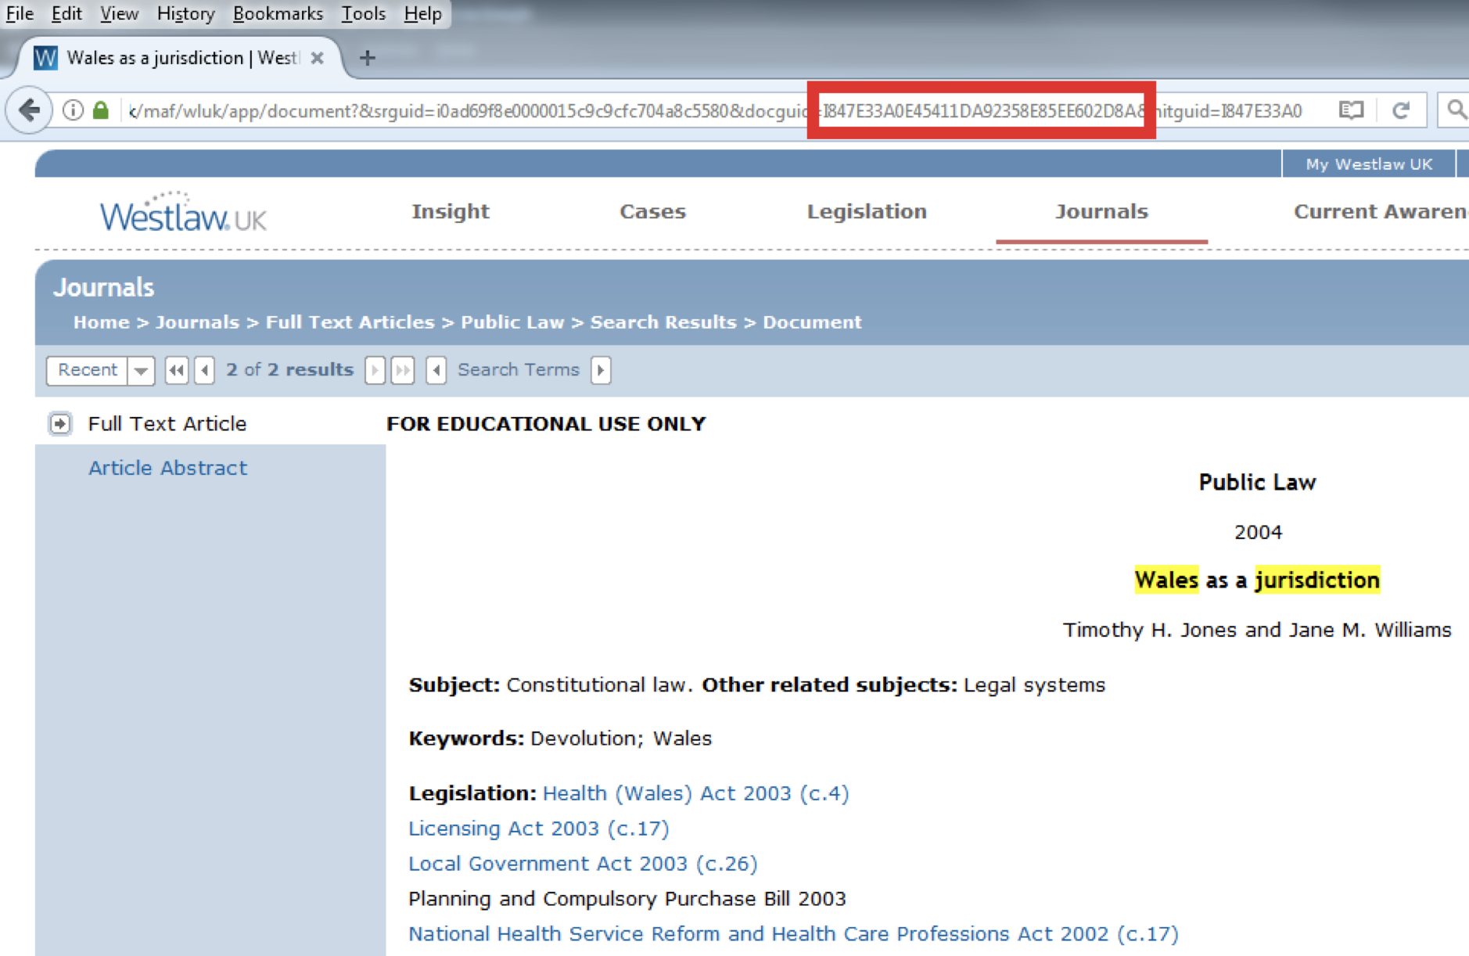
Task: Go to first result using double-left arrow
Action: pos(177,370)
